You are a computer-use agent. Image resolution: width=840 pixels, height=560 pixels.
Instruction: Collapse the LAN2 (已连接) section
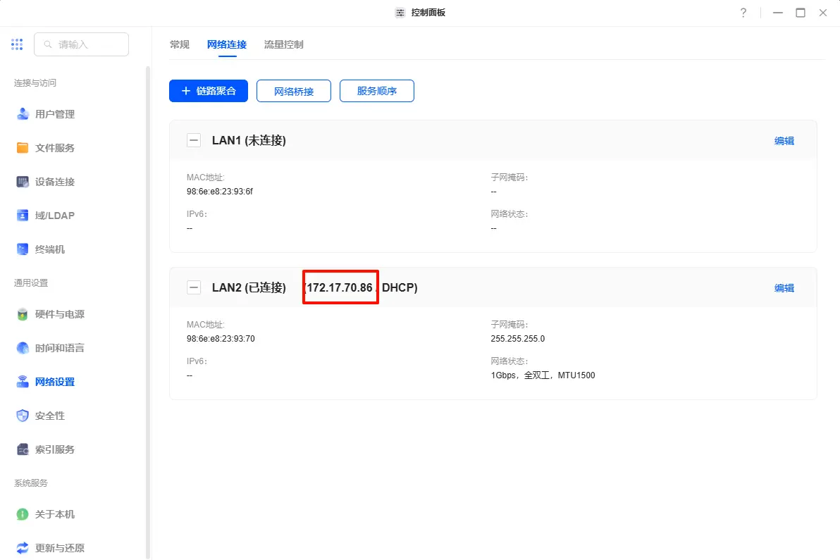coord(193,287)
